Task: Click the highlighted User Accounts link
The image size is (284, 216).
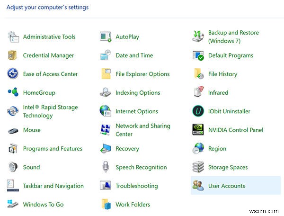Action: [x=227, y=186]
